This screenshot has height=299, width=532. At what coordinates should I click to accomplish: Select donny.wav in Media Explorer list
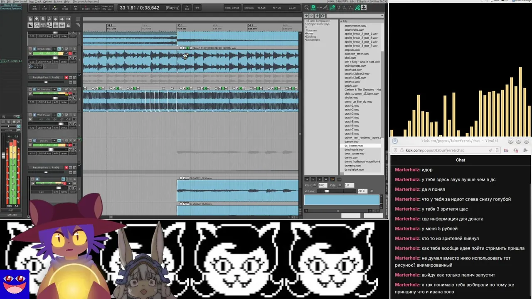351,158
